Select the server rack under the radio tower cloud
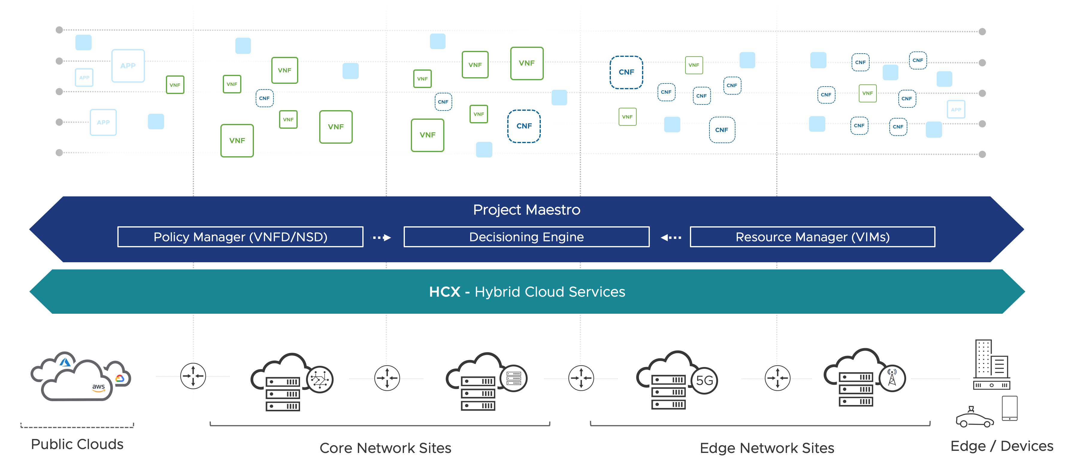Screen dimensions: 1090x467 coord(856,389)
